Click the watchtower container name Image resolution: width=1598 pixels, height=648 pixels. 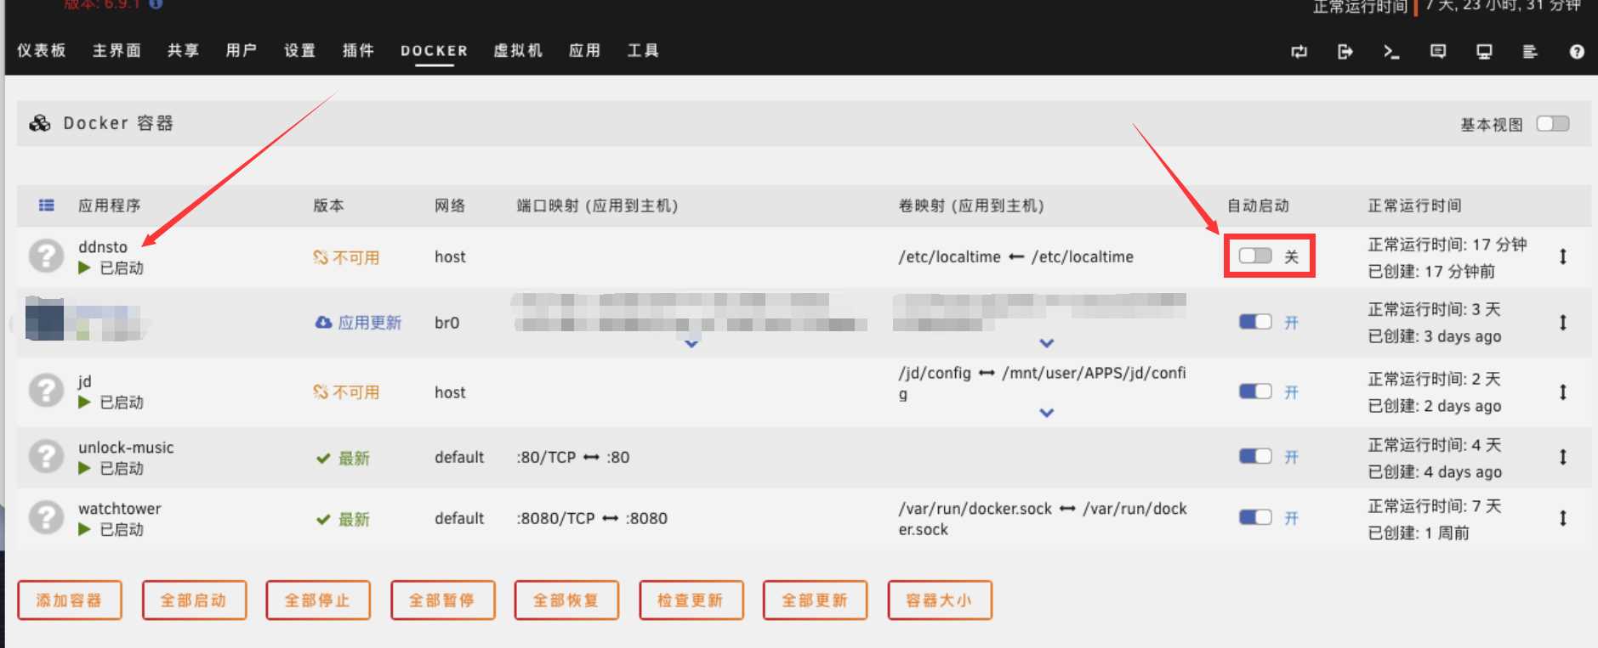click(x=120, y=508)
